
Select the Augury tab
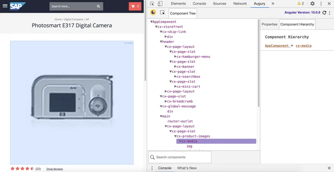tap(260, 3)
